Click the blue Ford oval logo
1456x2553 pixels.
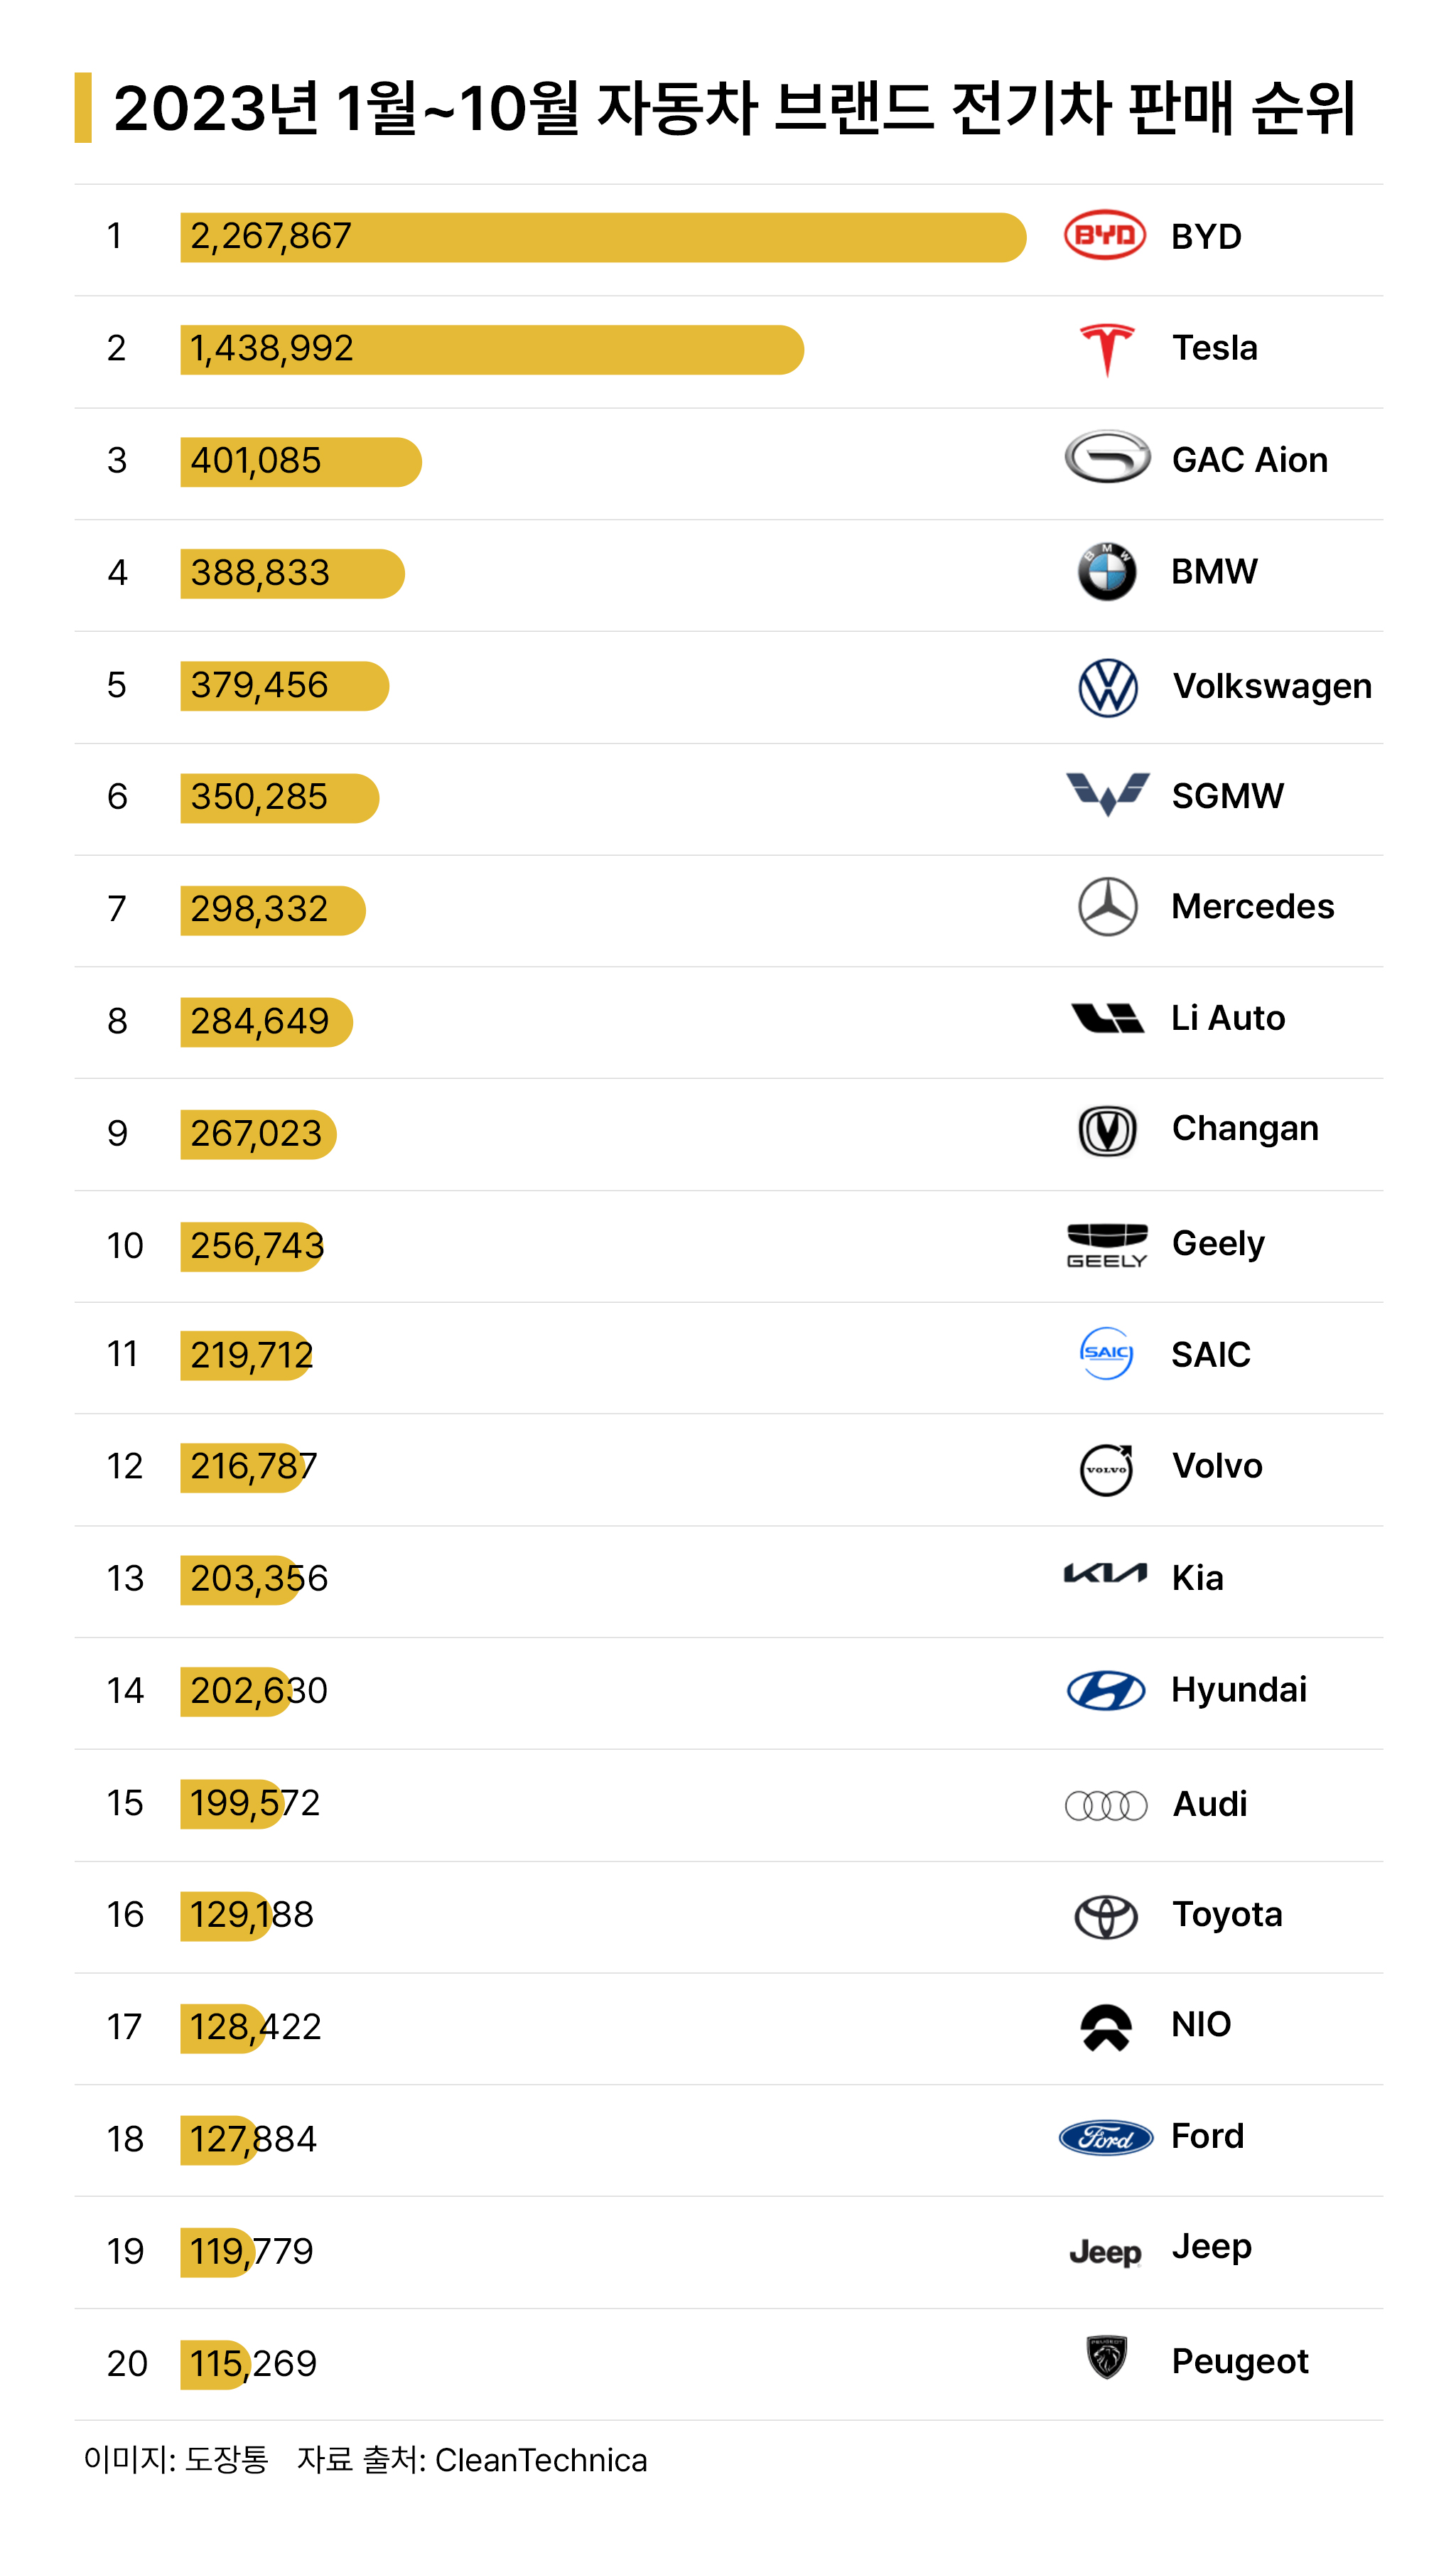click(x=1106, y=2138)
